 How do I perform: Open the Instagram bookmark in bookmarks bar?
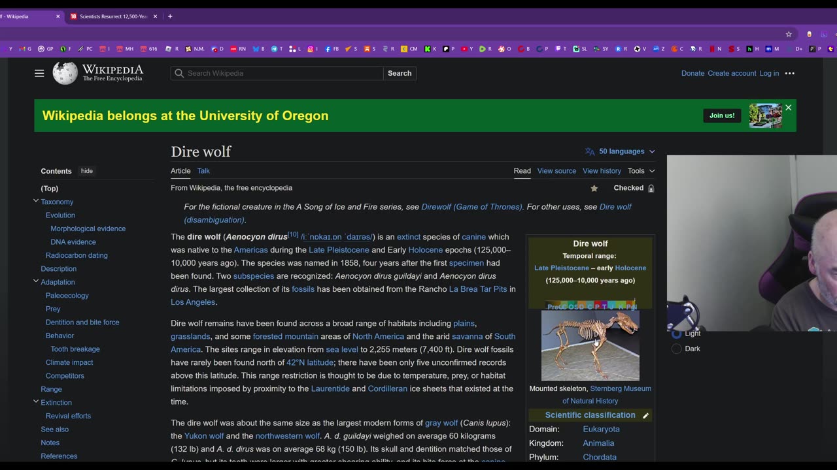(x=313, y=48)
